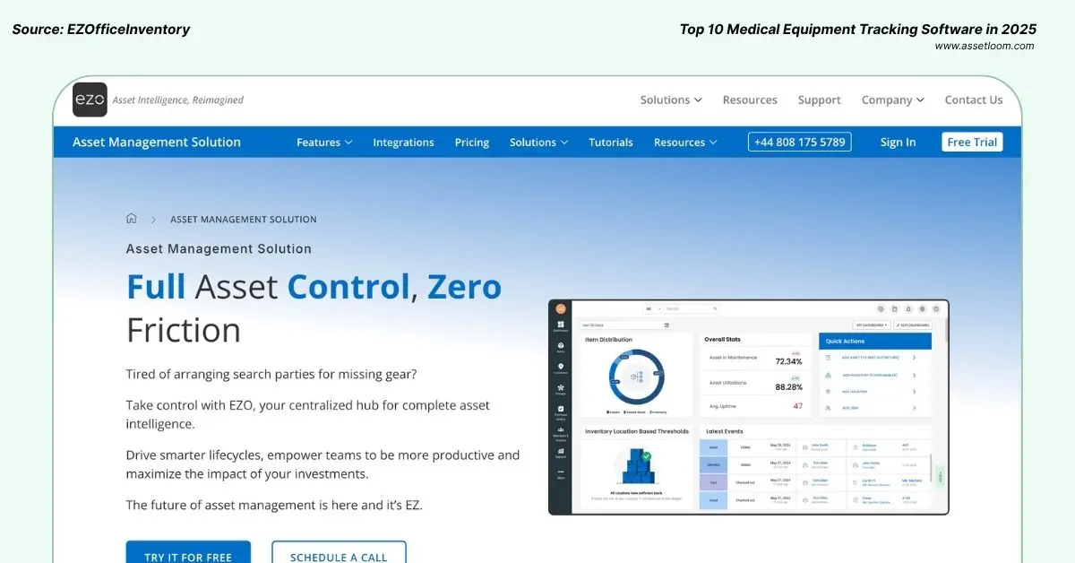Image resolution: width=1075 pixels, height=563 pixels.
Task: Open the My Dashboard dropdown
Action: pos(871,325)
